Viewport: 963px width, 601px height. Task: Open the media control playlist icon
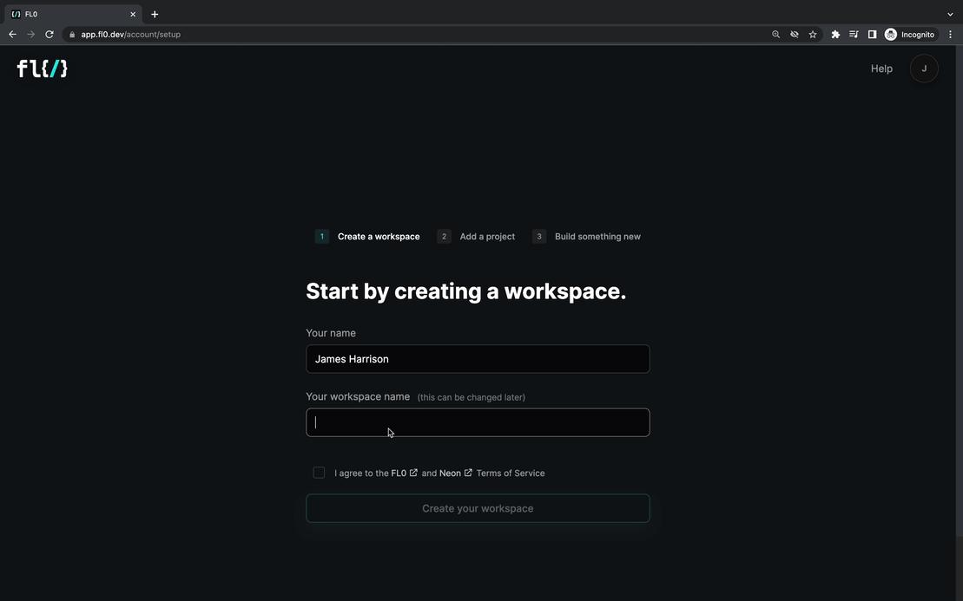pos(854,35)
